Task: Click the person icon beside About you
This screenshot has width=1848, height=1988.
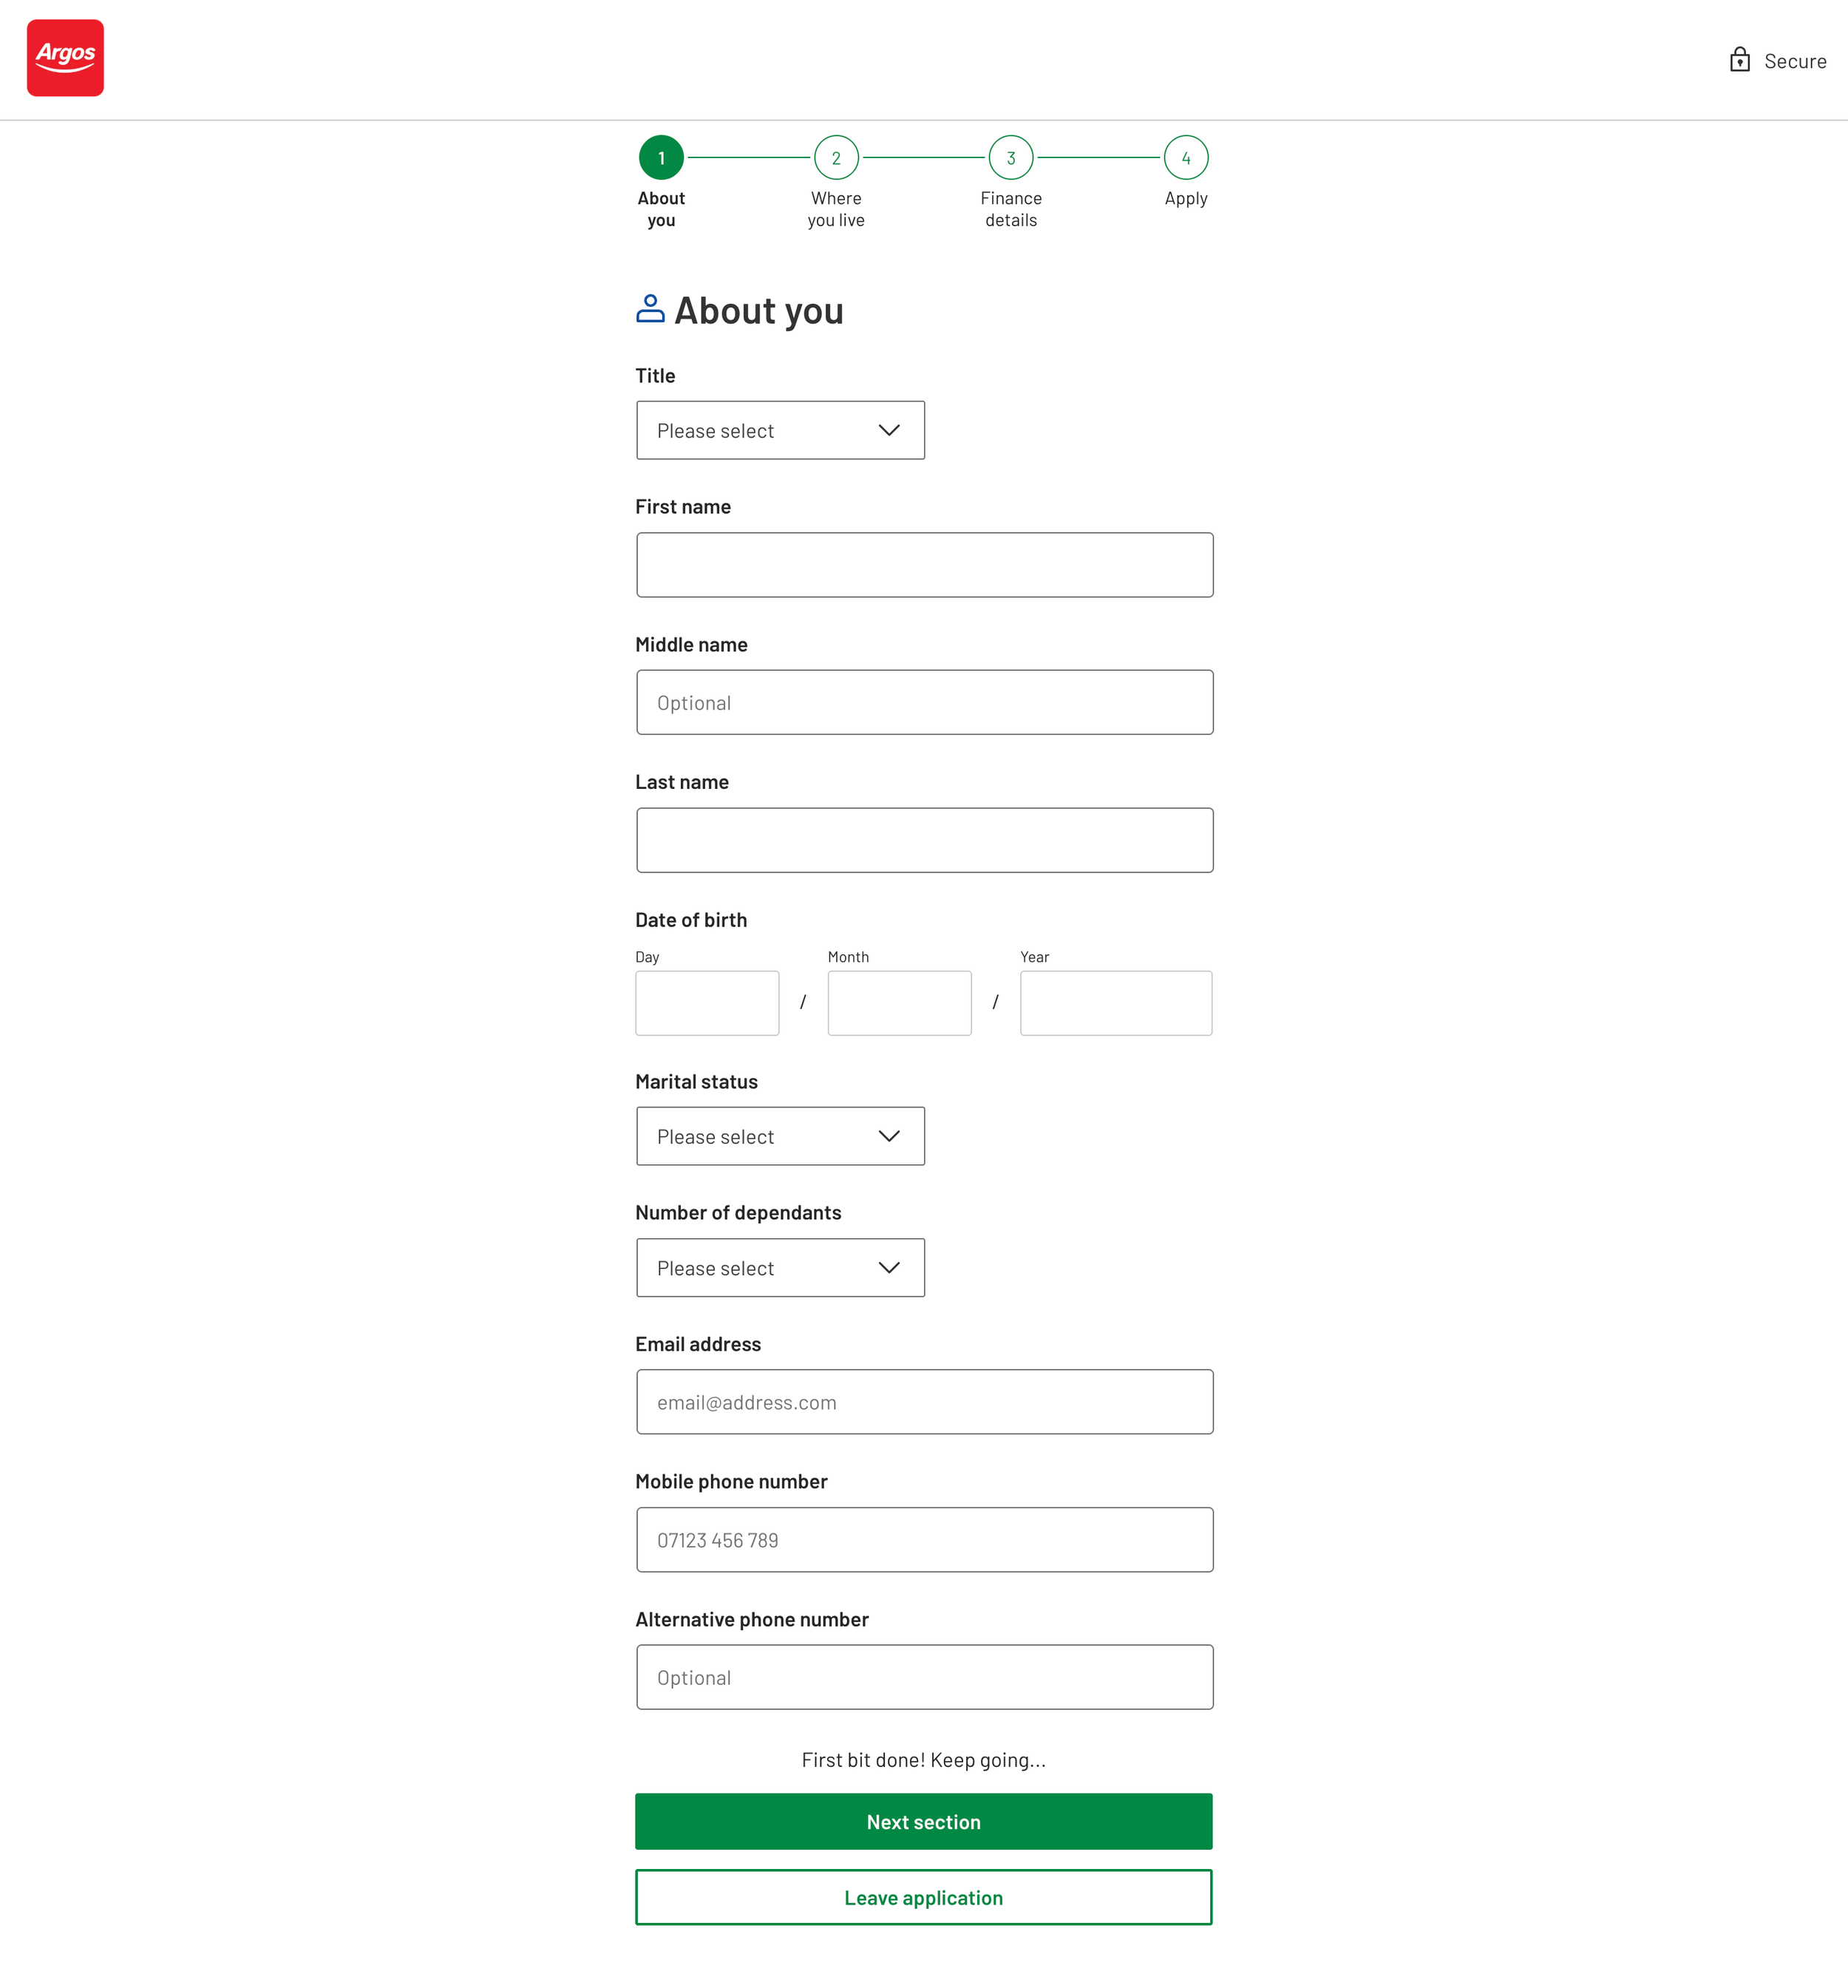Action: pos(650,309)
